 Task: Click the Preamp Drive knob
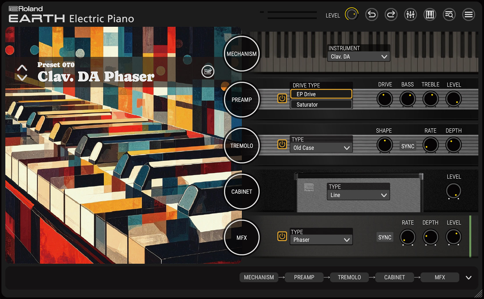point(385,99)
